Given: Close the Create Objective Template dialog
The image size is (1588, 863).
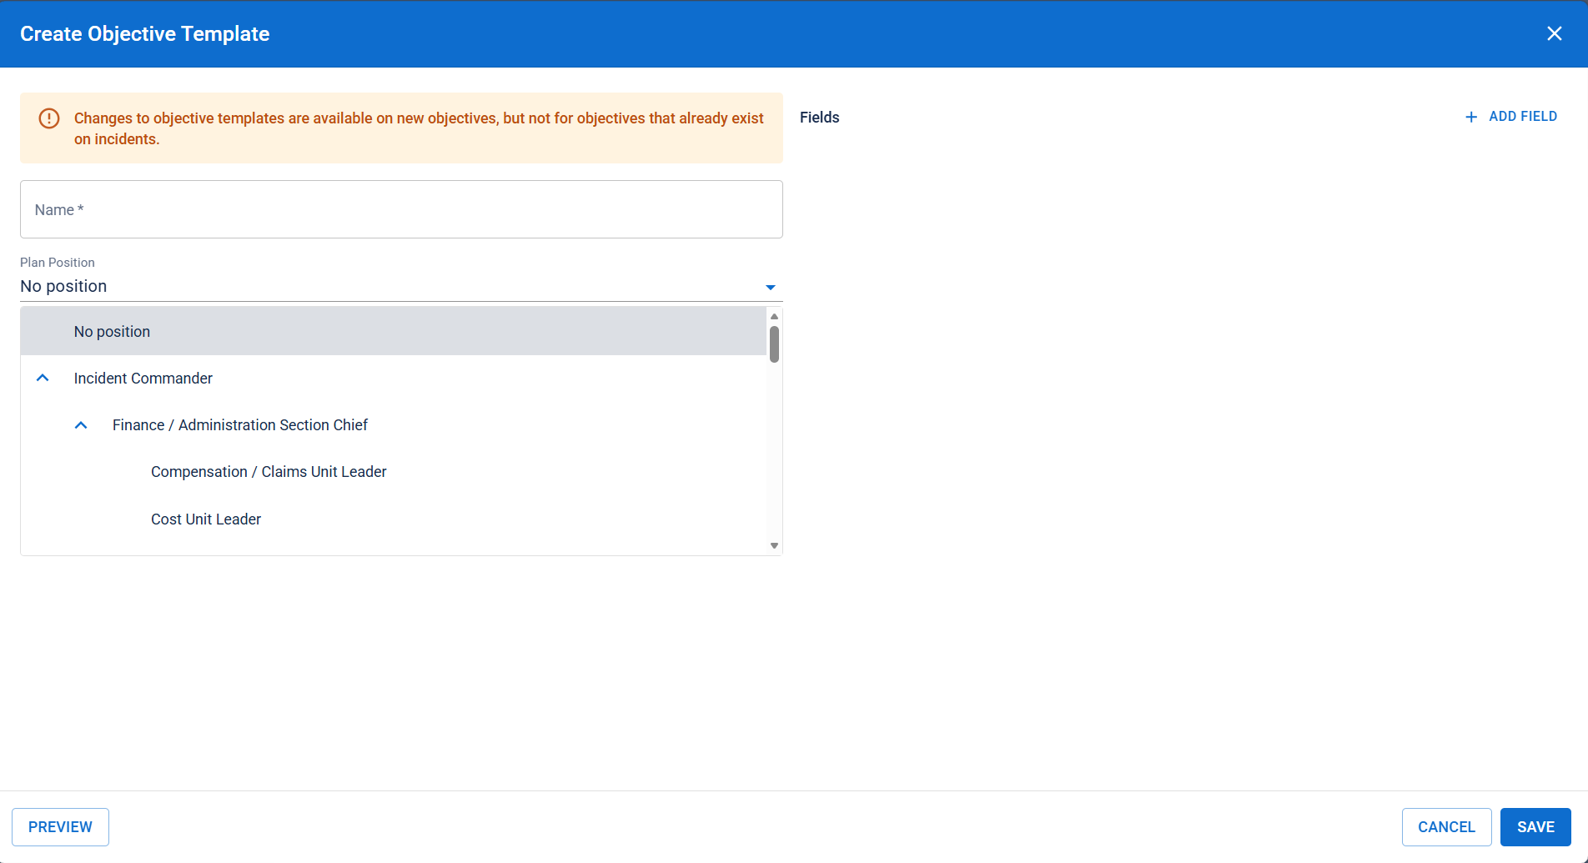Looking at the screenshot, I should pos(1555,33).
